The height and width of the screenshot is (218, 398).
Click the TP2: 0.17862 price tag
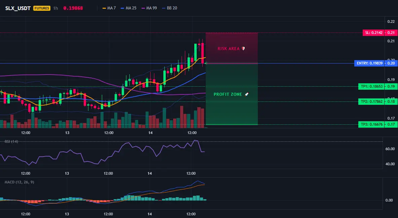371,101
